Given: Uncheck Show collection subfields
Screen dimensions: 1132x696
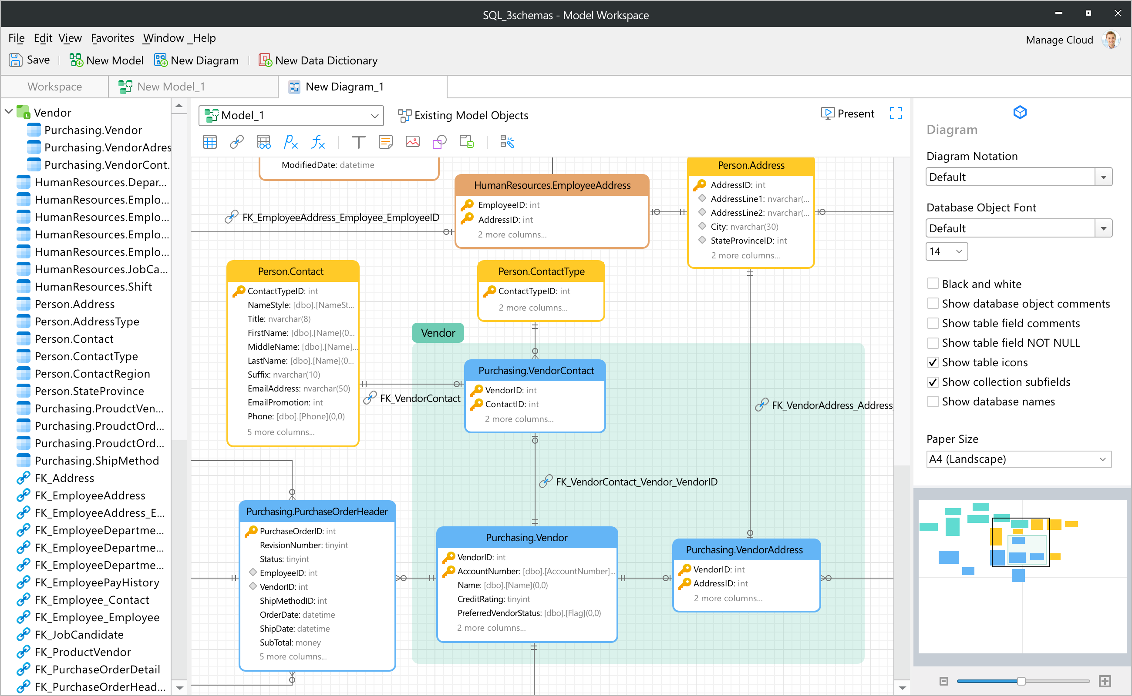Looking at the screenshot, I should coord(933,381).
